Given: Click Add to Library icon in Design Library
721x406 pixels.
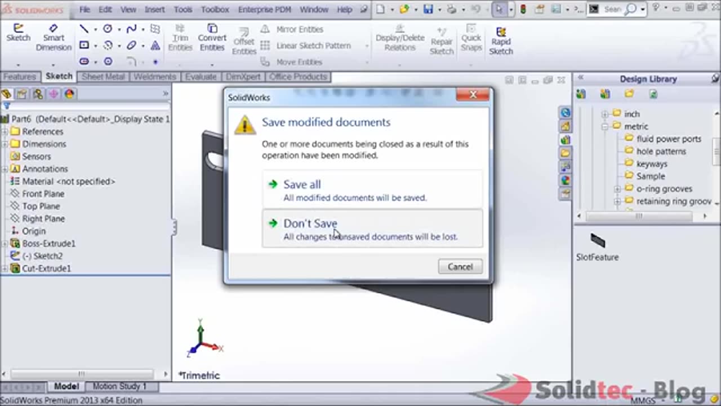Looking at the screenshot, I should 581,94.
